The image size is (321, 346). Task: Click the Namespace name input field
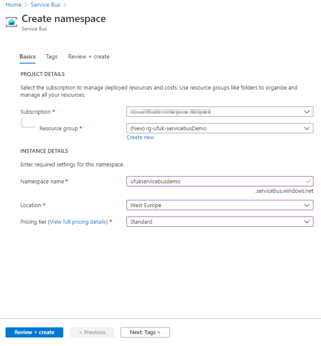pos(220,181)
